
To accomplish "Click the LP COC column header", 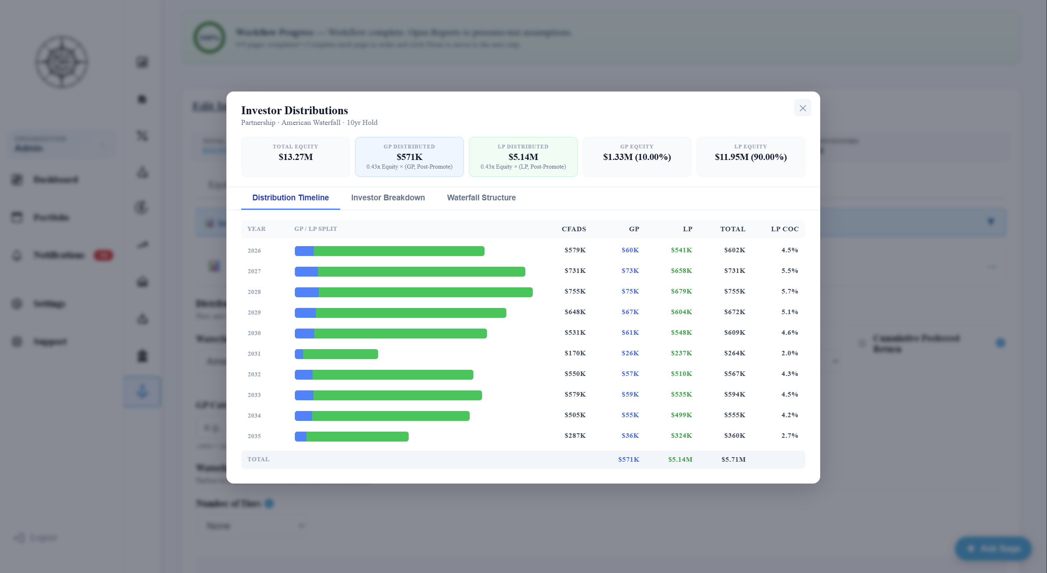I will 785,229.
